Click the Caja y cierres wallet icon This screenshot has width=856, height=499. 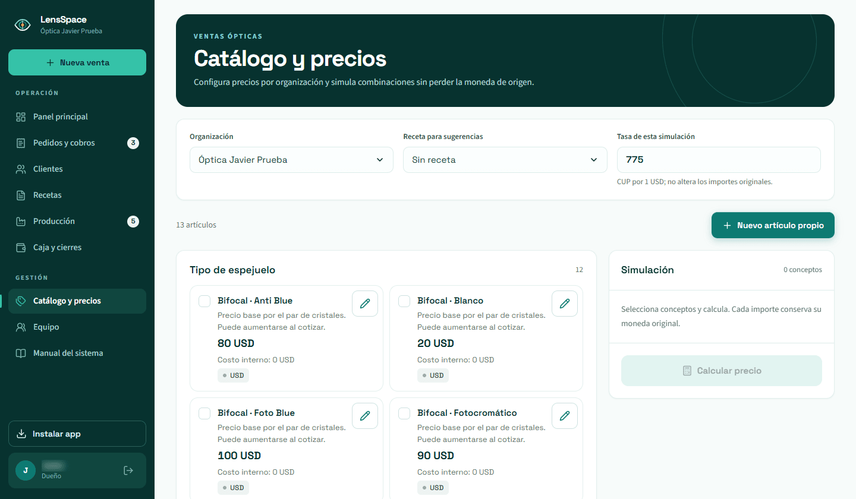21,248
